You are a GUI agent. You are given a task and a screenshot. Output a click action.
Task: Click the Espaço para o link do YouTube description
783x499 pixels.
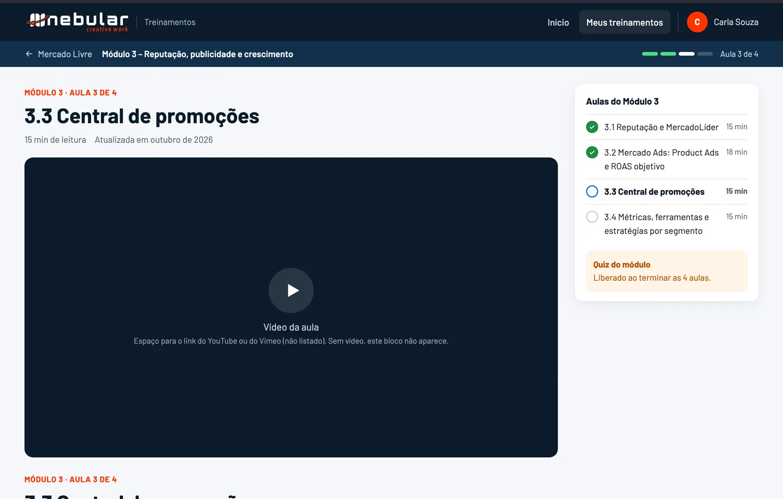click(291, 341)
